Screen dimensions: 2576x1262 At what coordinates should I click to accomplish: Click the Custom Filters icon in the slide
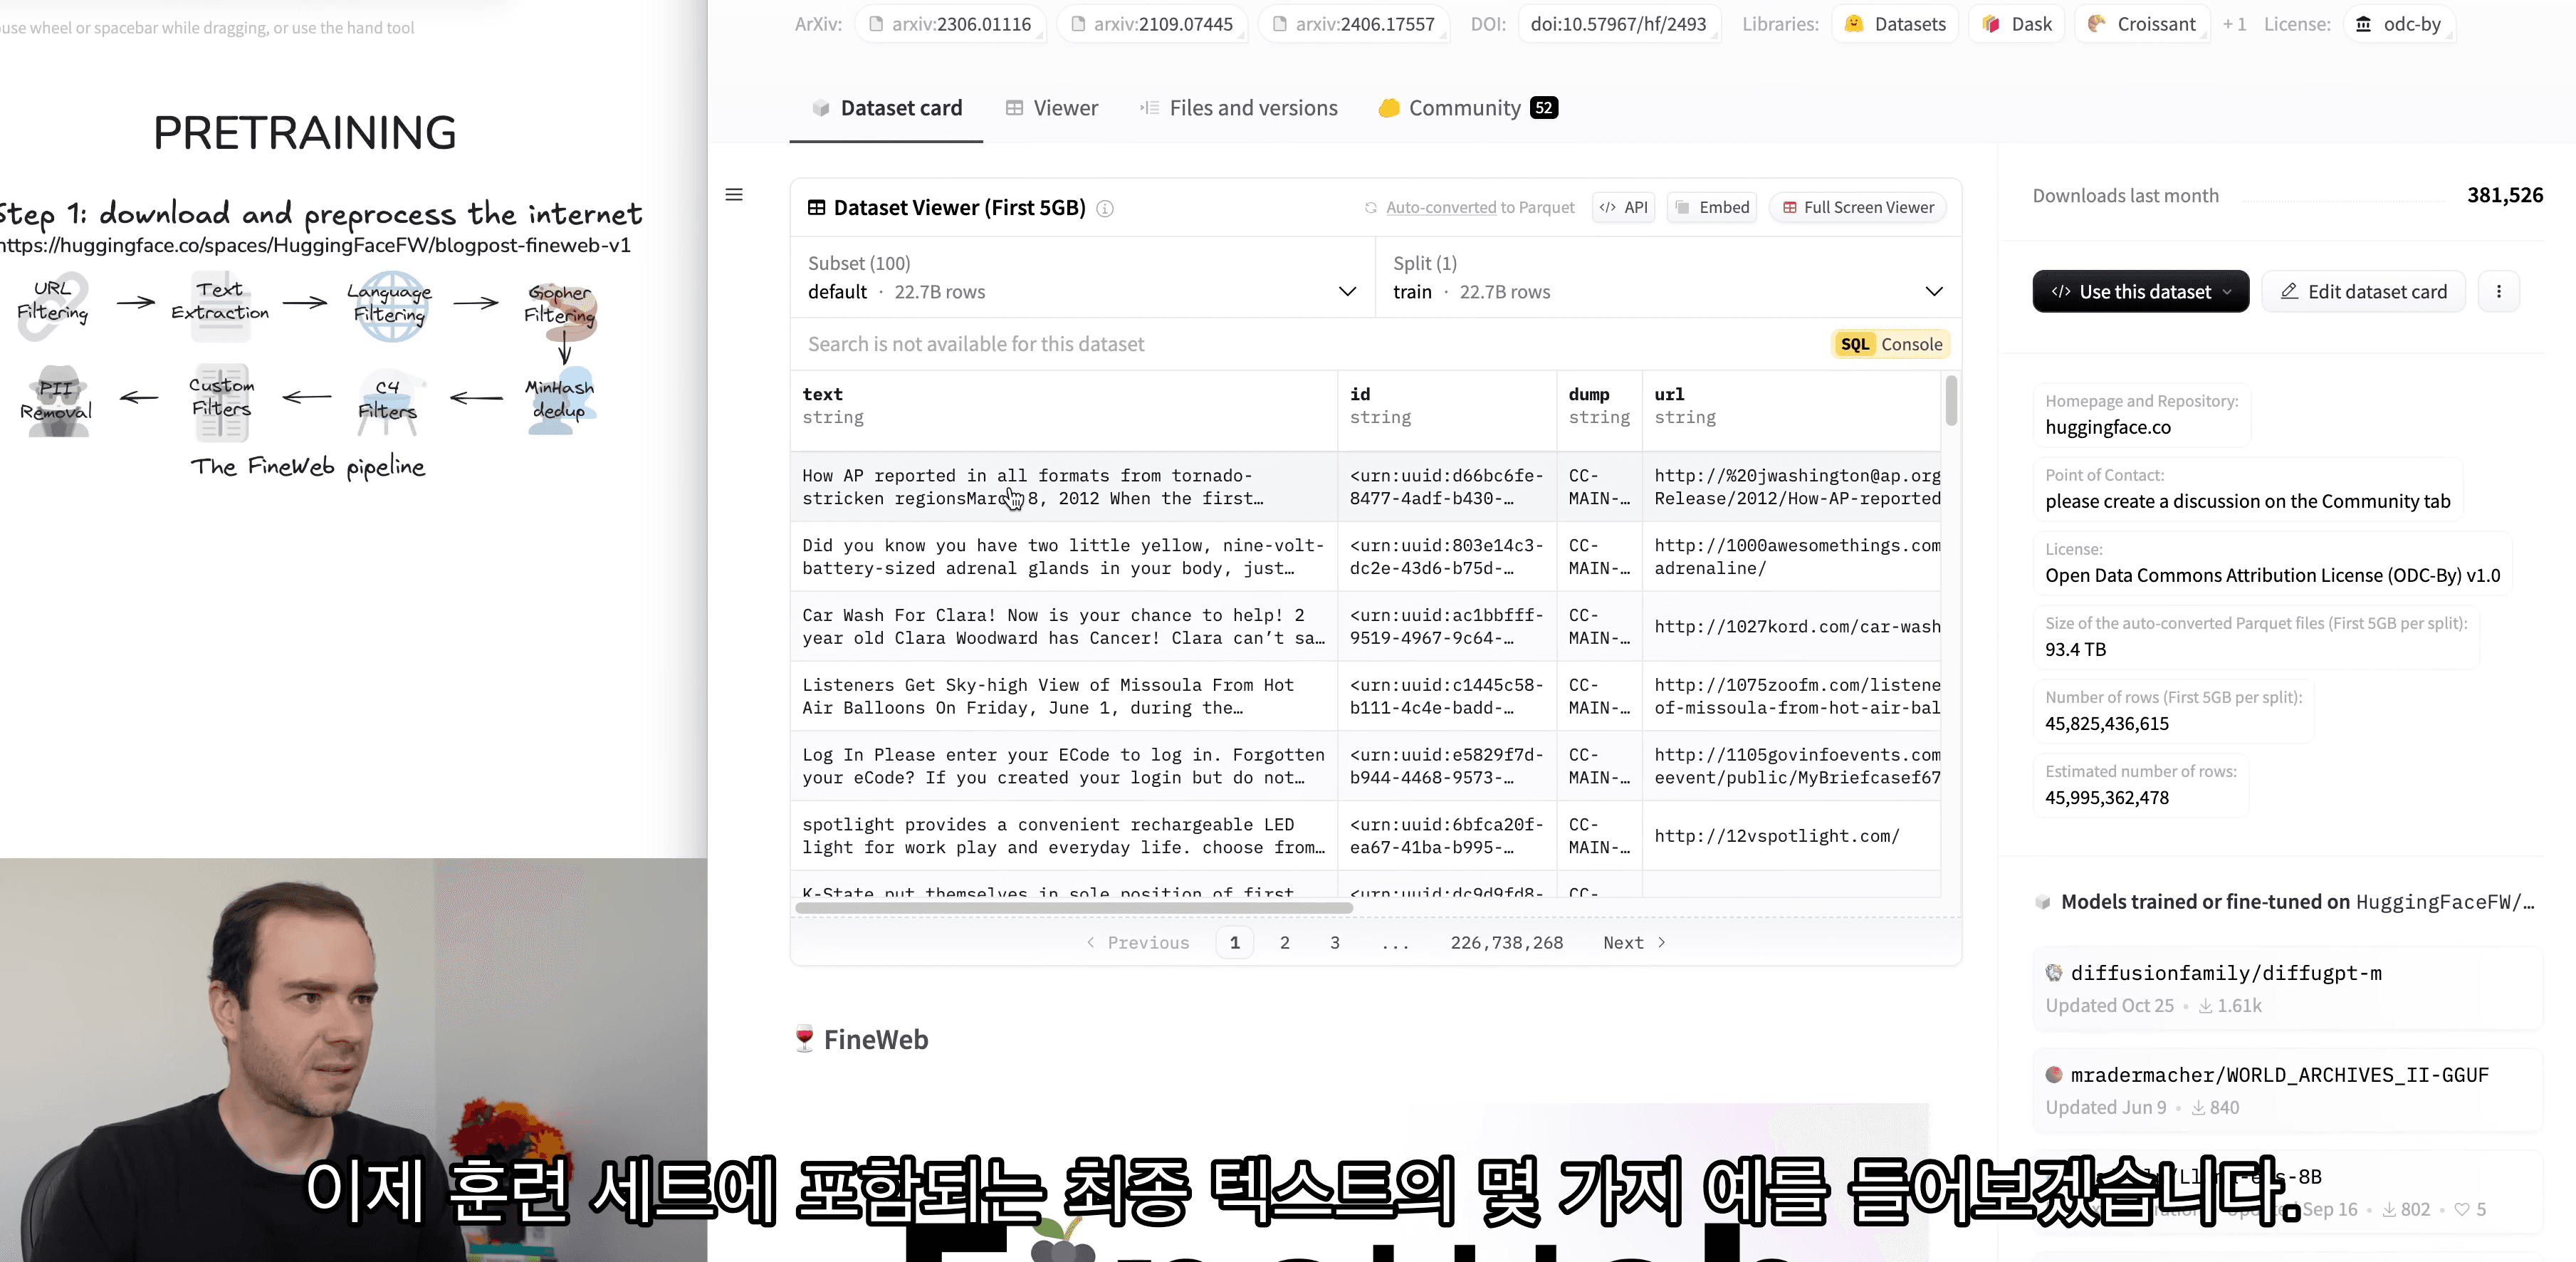coord(221,402)
